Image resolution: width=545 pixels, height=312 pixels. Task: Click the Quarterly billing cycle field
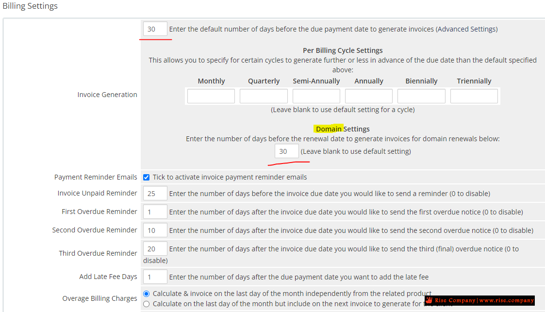click(264, 96)
